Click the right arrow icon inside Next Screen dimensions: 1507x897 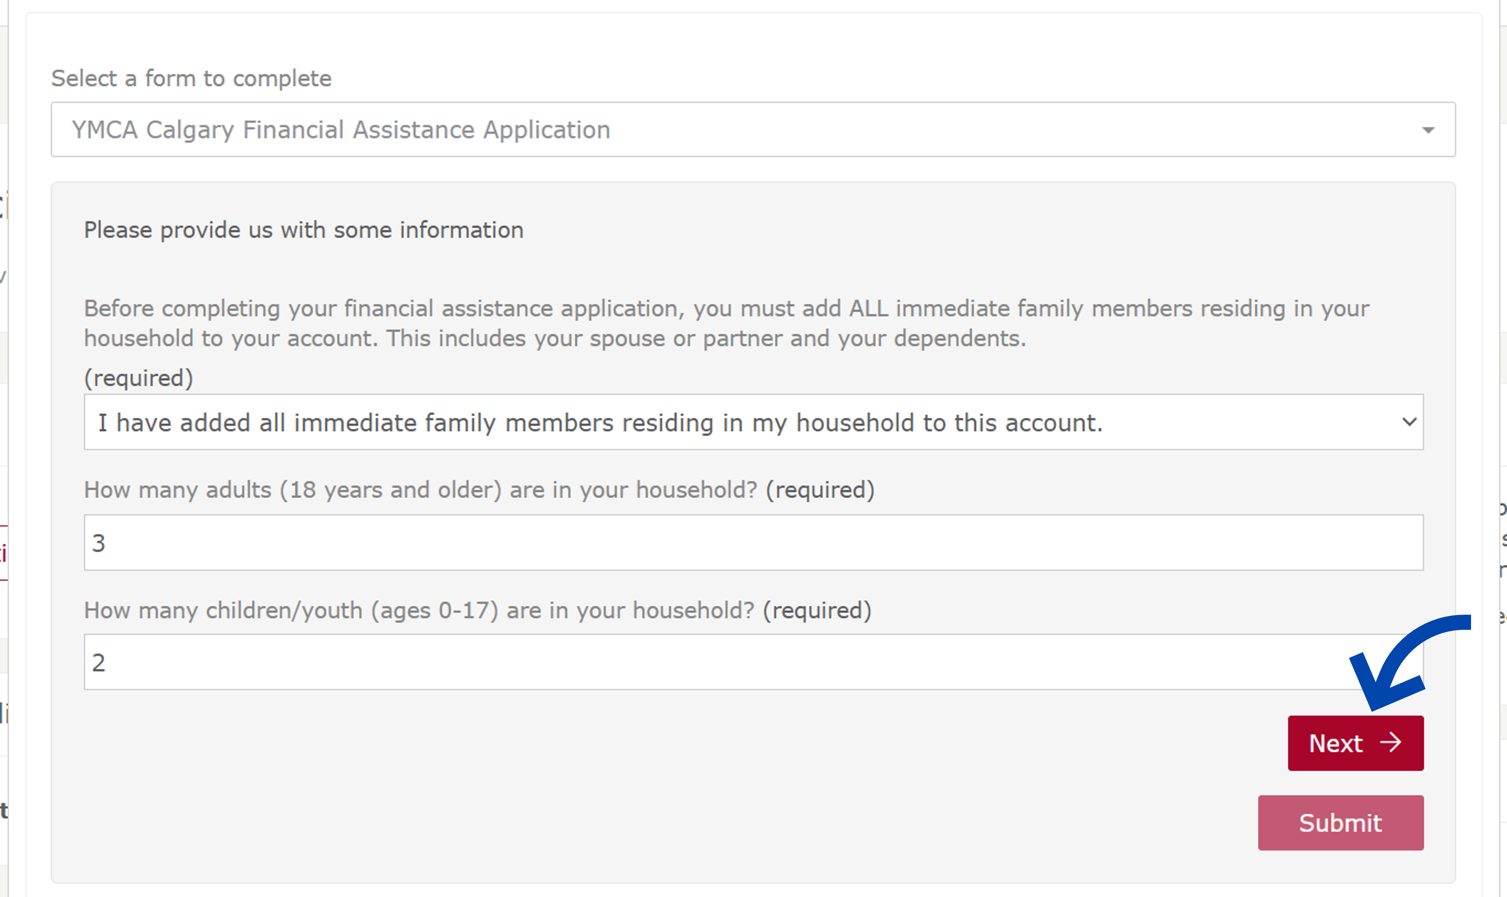click(x=1391, y=742)
